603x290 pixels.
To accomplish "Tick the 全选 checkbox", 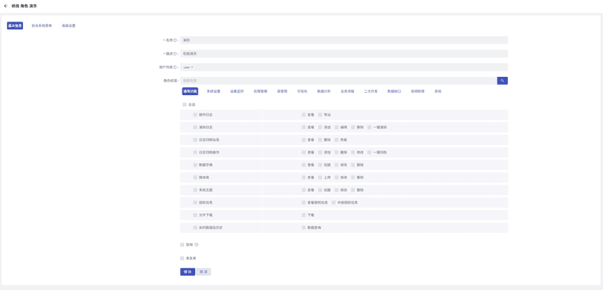I will tap(184, 105).
